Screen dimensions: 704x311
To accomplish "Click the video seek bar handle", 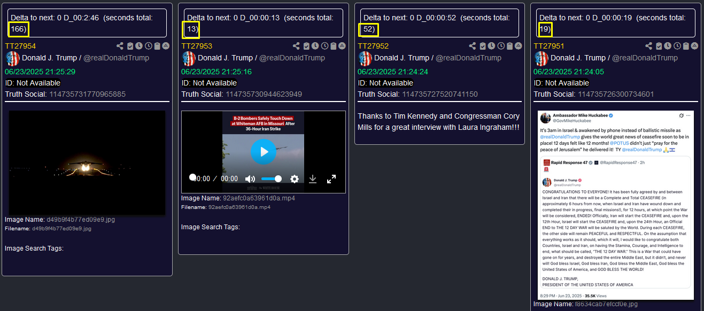I will pos(192,177).
